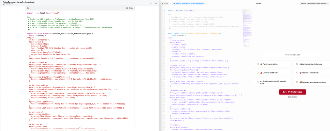Click the Skip for now link

click(x=293, y=97)
